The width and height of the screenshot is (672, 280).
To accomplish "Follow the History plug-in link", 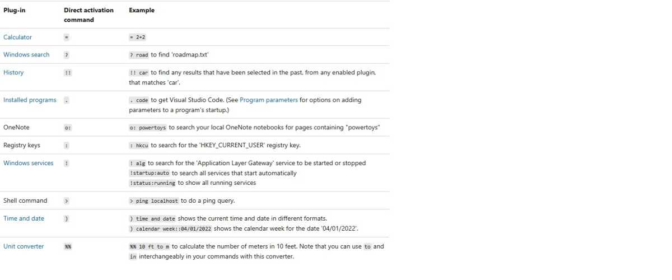I will click(x=13, y=72).
